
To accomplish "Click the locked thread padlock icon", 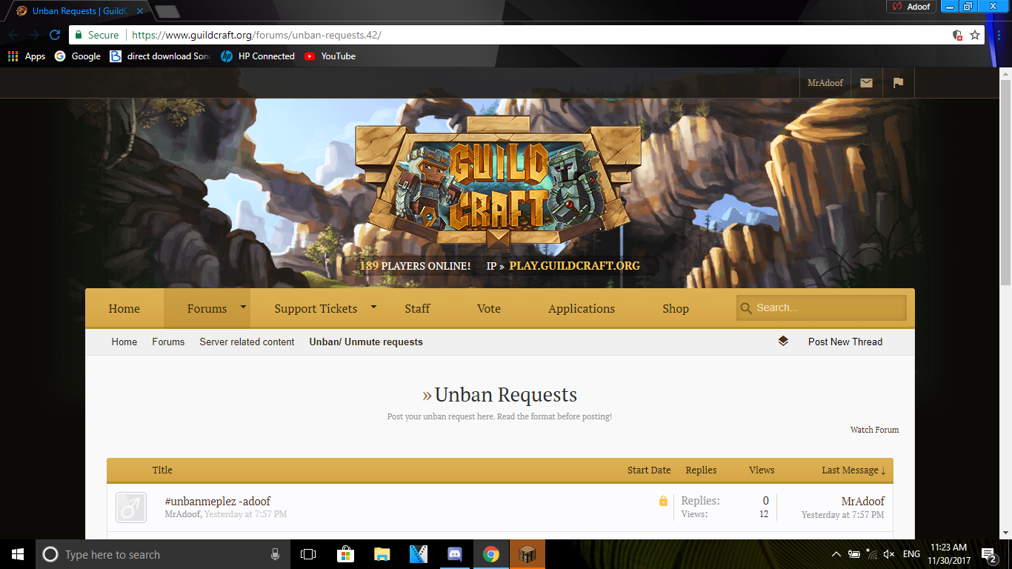I will point(663,501).
